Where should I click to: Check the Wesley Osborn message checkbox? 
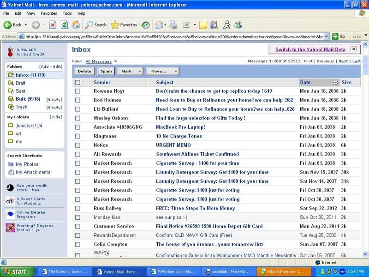(77, 118)
